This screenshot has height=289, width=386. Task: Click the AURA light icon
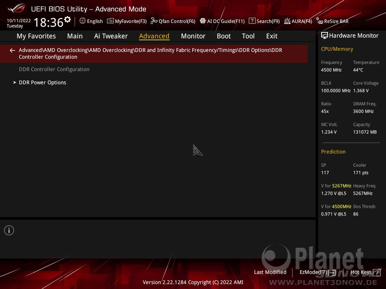click(x=287, y=21)
